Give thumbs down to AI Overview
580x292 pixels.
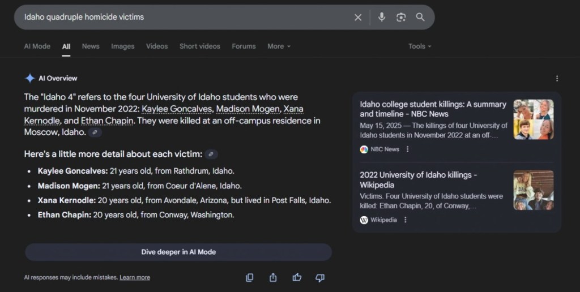tap(320, 277)
